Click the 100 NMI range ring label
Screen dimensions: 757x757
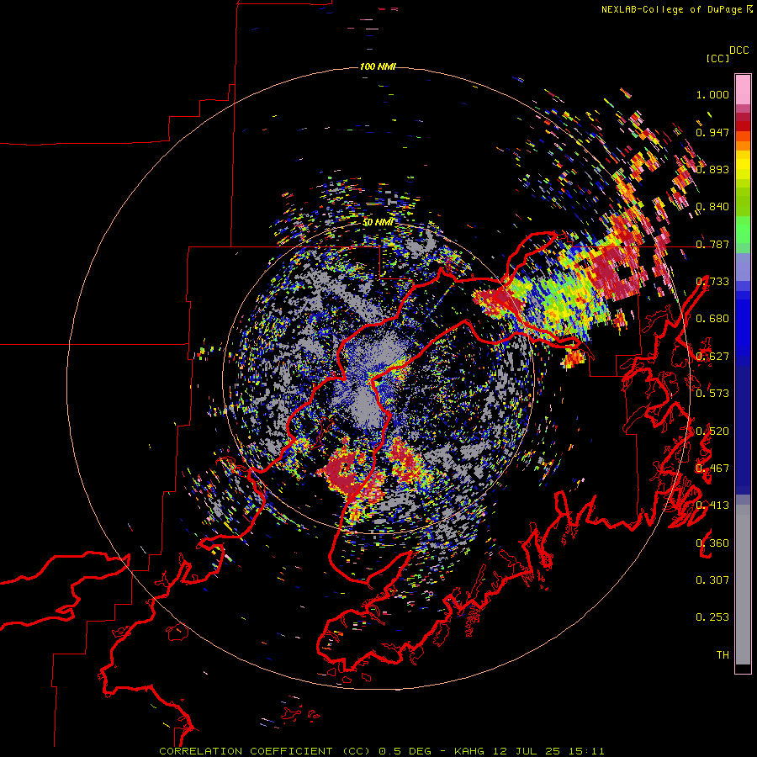click(378, 66)
